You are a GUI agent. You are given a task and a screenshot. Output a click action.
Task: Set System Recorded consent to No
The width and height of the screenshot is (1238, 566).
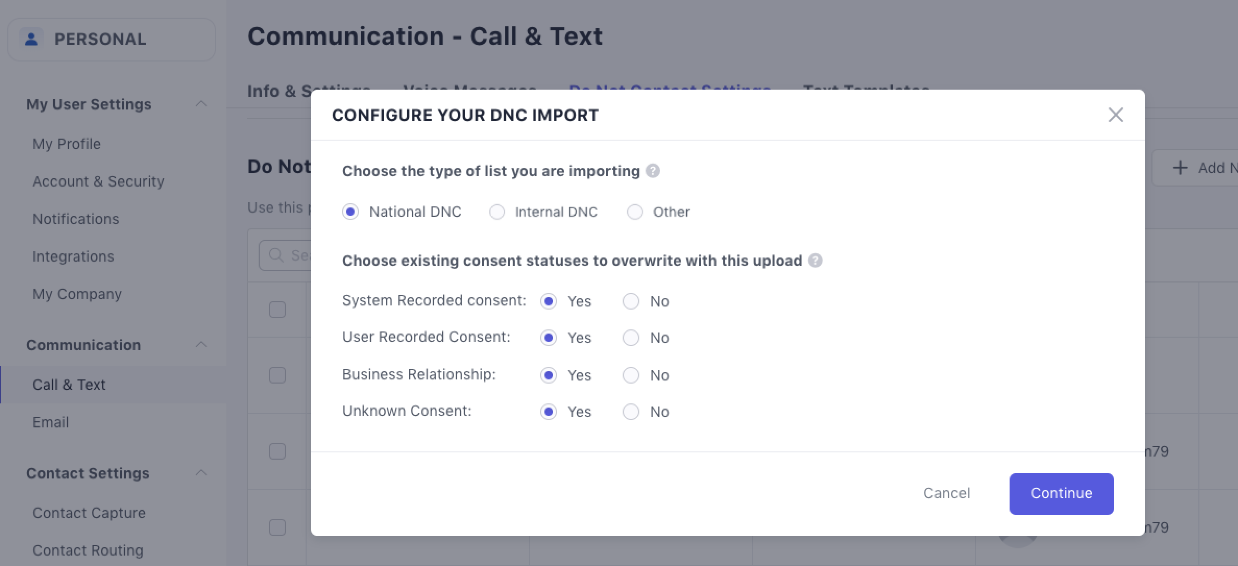click(x=631, y=301)
